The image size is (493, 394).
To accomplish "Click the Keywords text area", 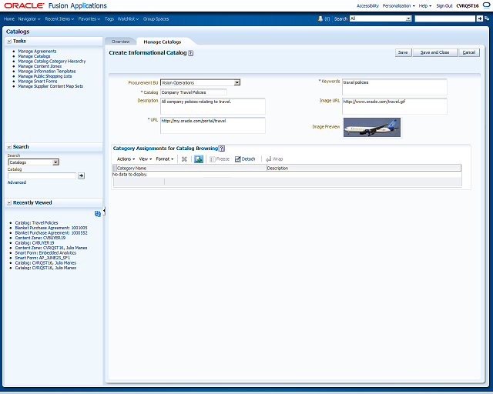I will [x=394, y=87].
